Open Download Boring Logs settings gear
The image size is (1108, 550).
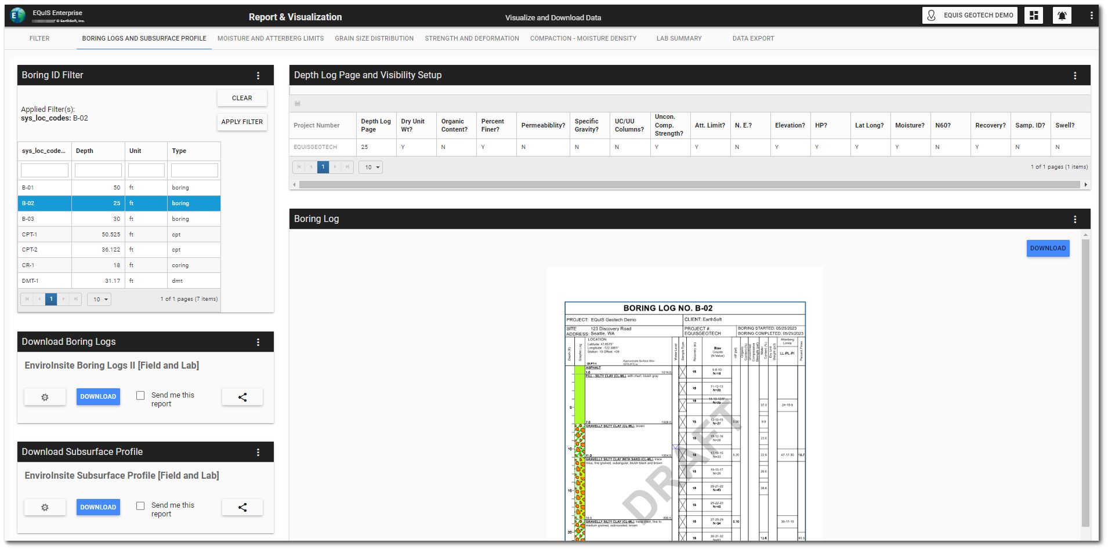[45, 397]
